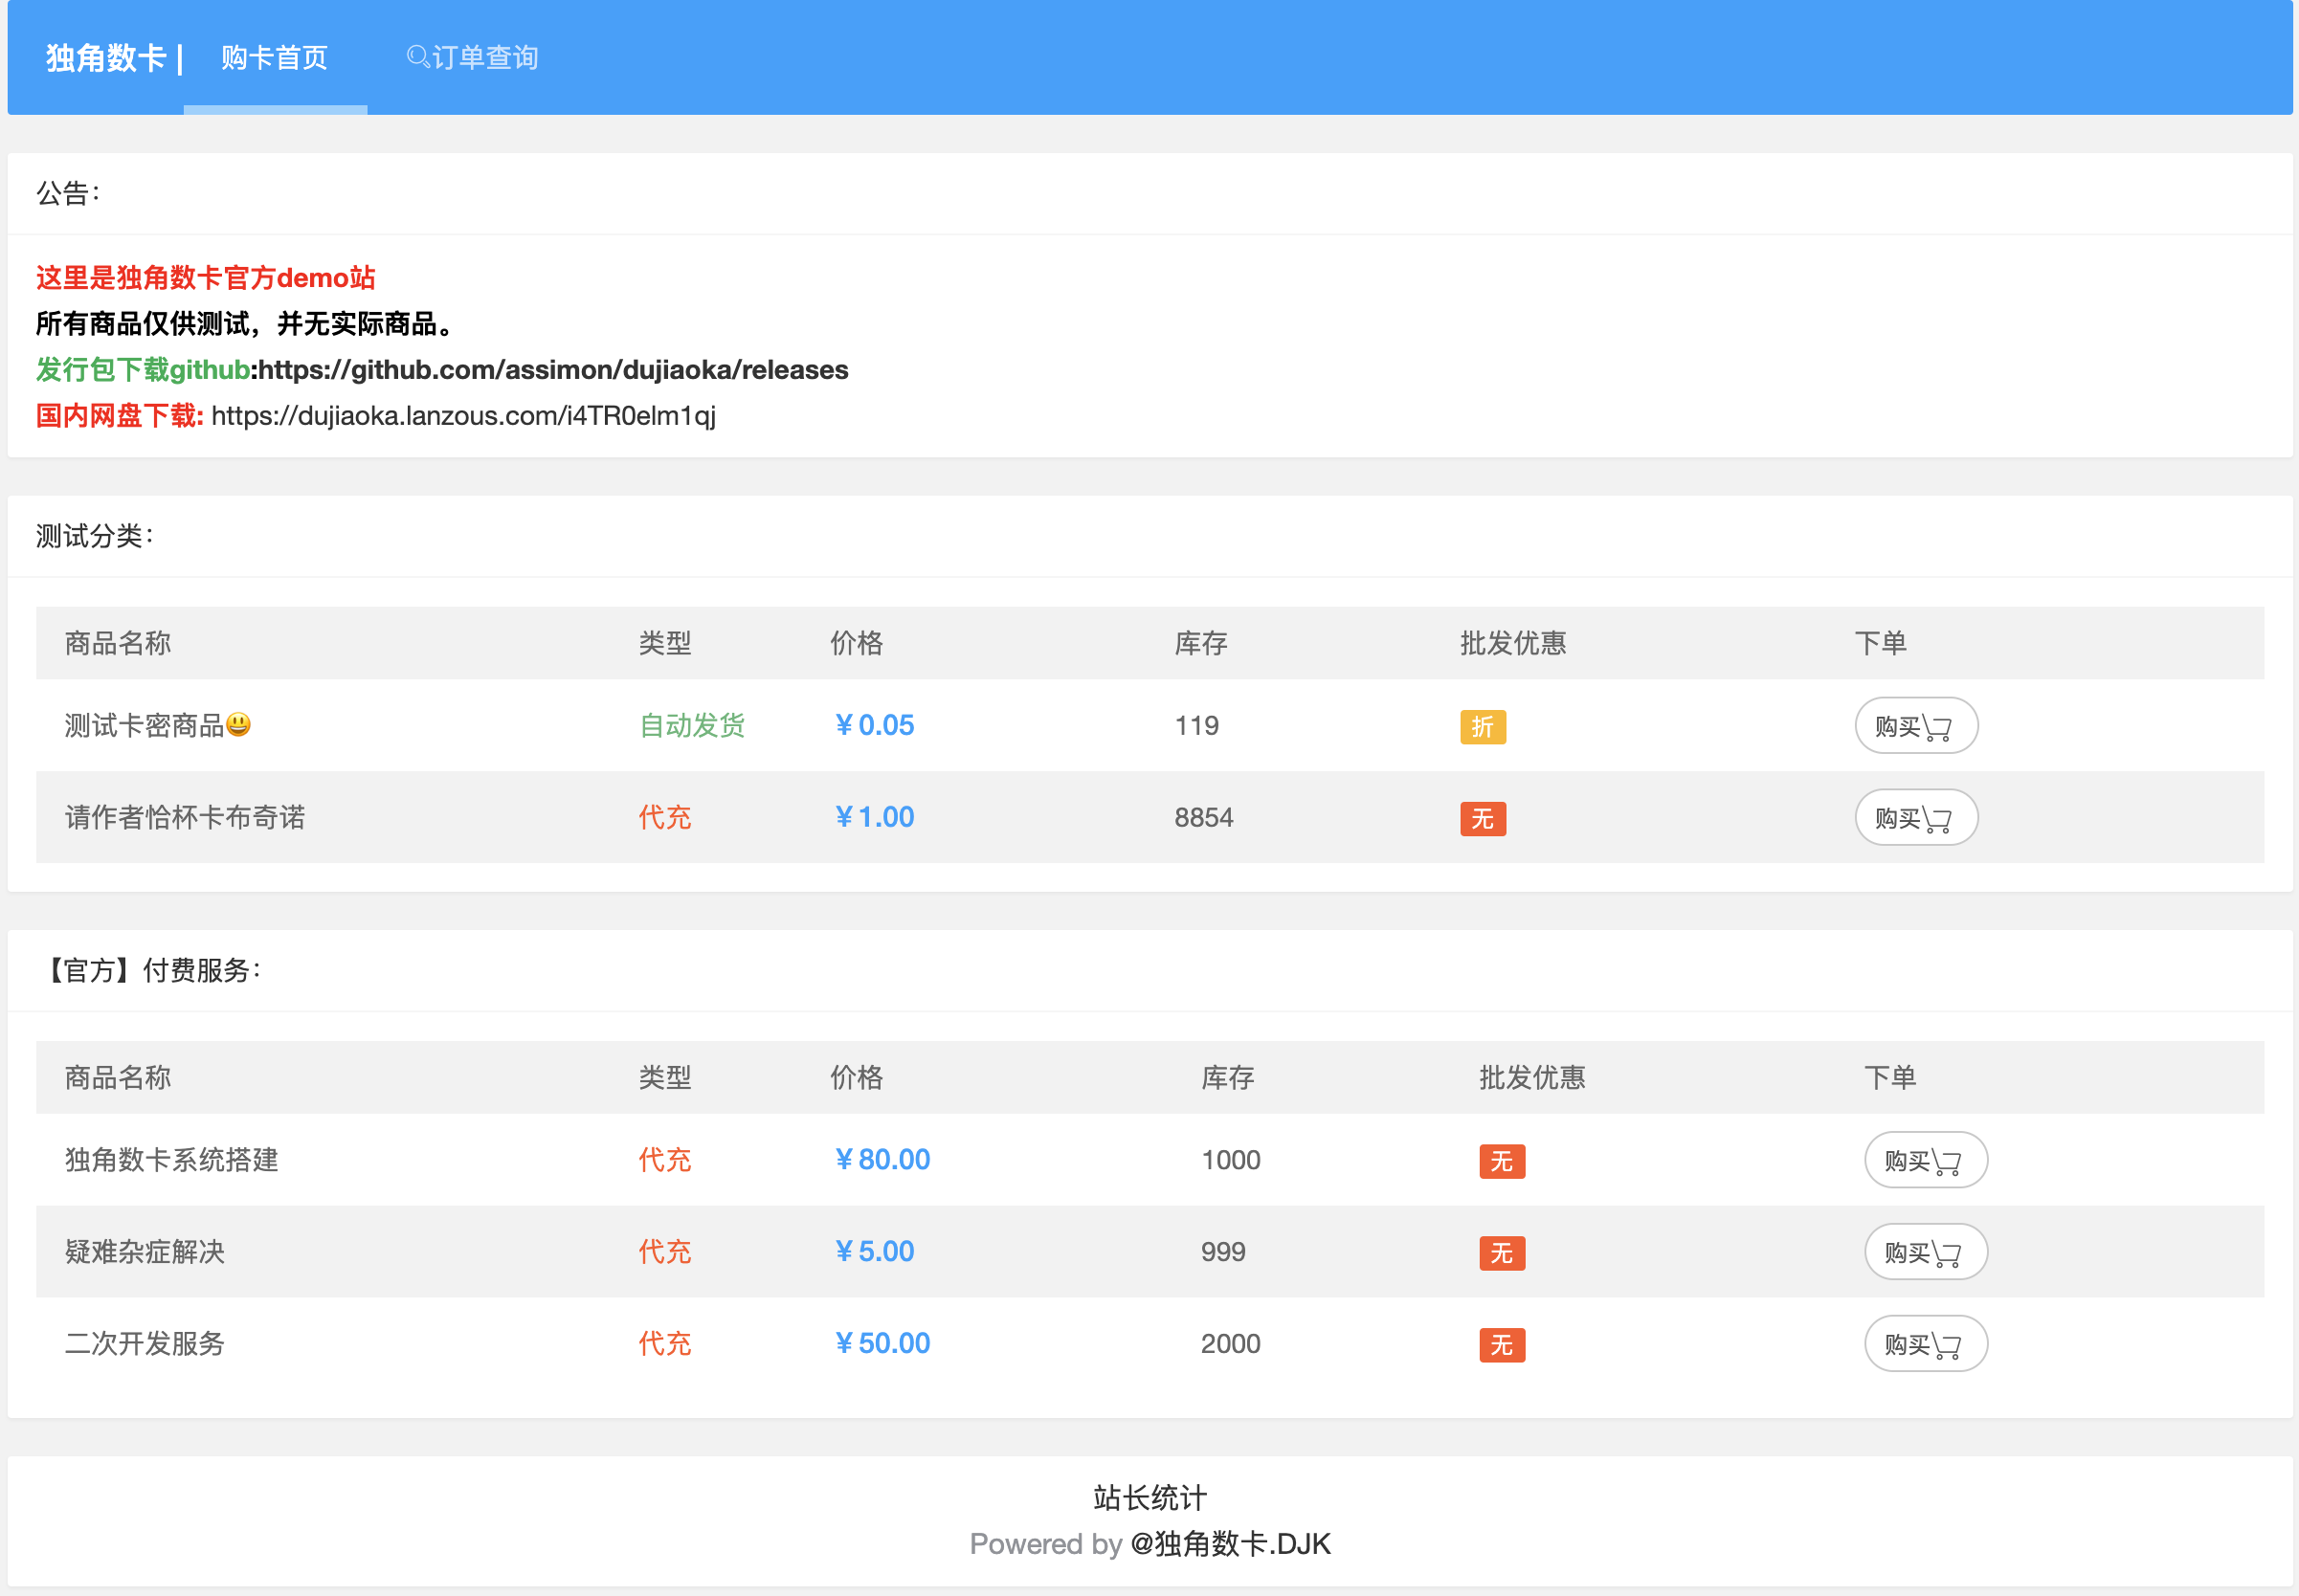Viewport: 2299px width, 1596px height.
Task: Click product name 二次开发服务
Action: point(144,1343)
